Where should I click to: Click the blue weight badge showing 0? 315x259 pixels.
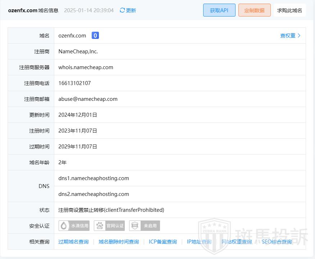[x=95, y=35]
